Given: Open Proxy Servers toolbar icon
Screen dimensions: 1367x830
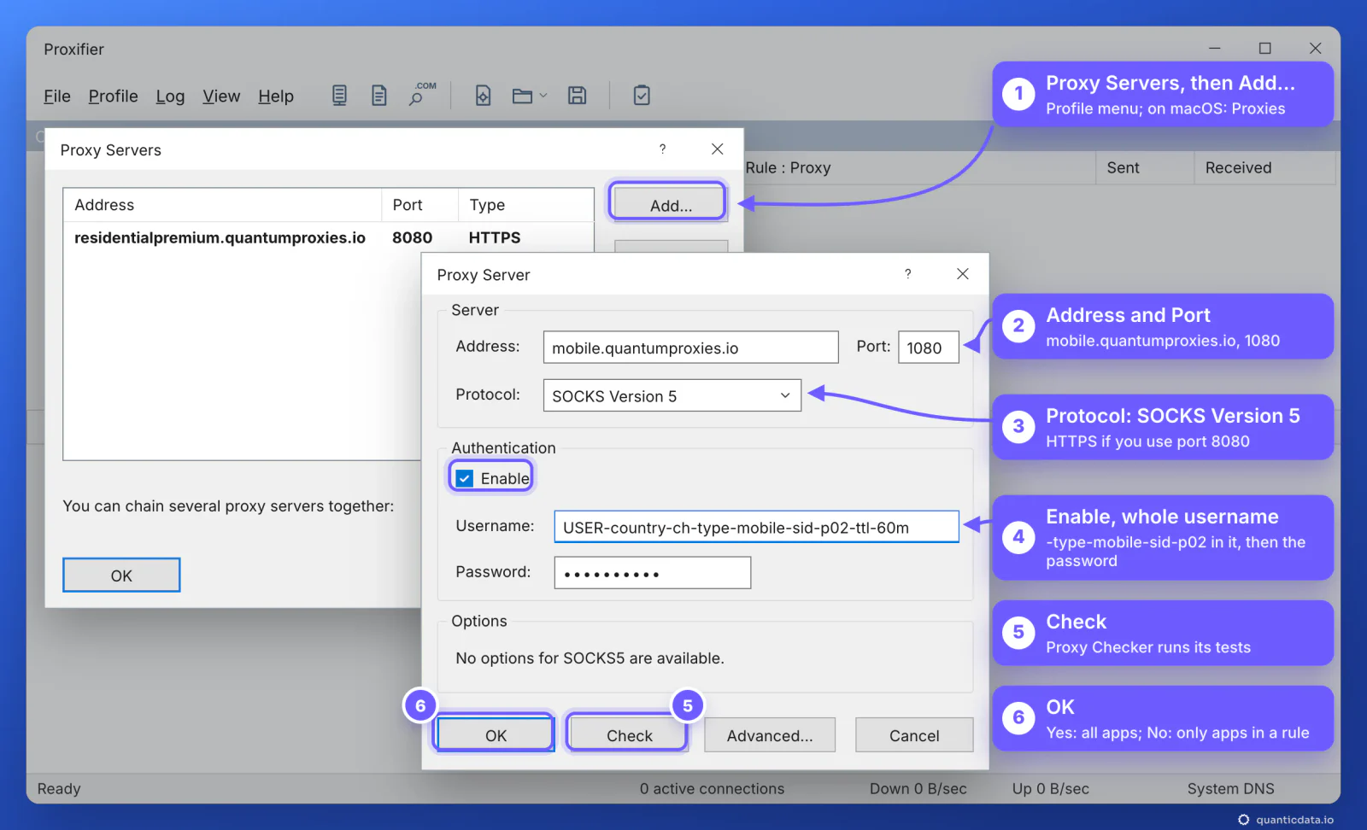Looking at the screenshot, I should [339, 96].
